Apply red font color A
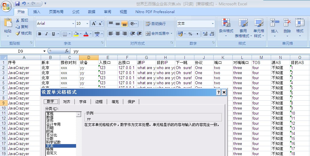 click(x=86, y=34)
